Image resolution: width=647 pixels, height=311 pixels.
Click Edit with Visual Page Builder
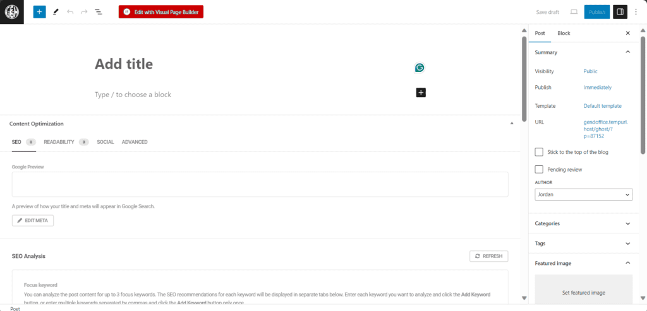pos(161,12)
